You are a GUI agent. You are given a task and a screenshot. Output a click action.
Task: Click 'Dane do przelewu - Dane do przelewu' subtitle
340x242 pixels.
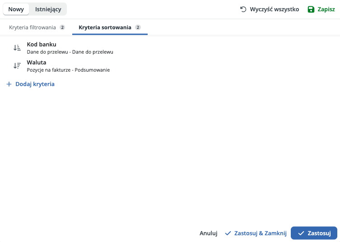pyautogui.click(x=70, y=52)
